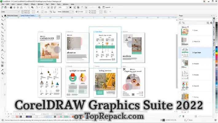
Task: Open the Objects docker side tab
Action: tap(214, 42)
